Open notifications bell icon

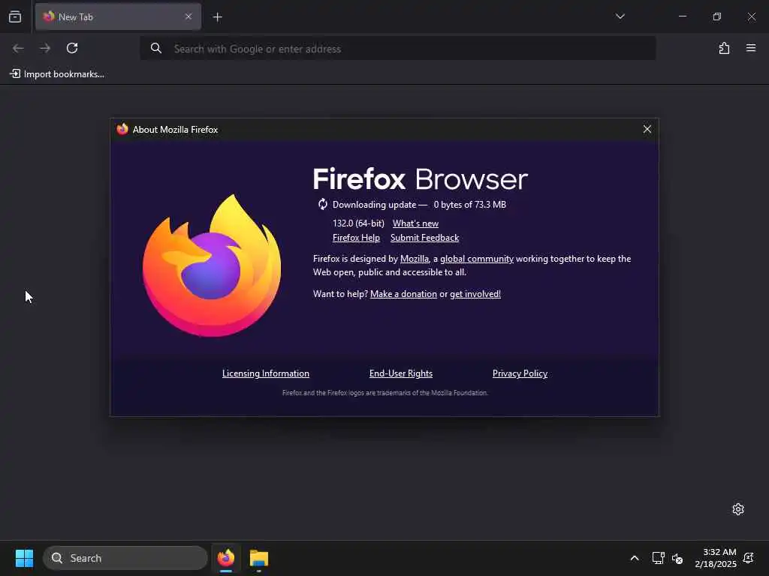click(x=749, y=558)
